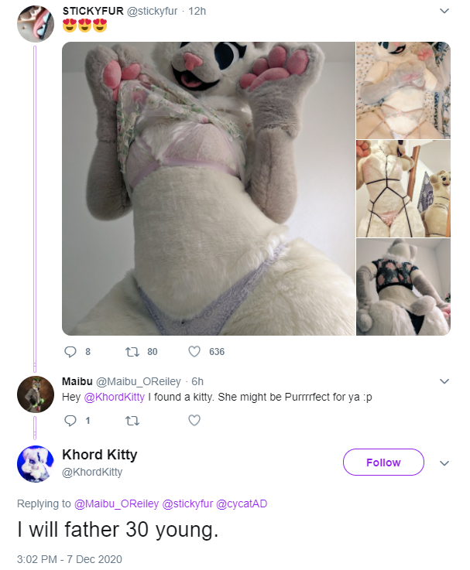The image size is (470, 570).
Task: Open the @Maibu_OReiley replying-to link
Action: point(116,503)
